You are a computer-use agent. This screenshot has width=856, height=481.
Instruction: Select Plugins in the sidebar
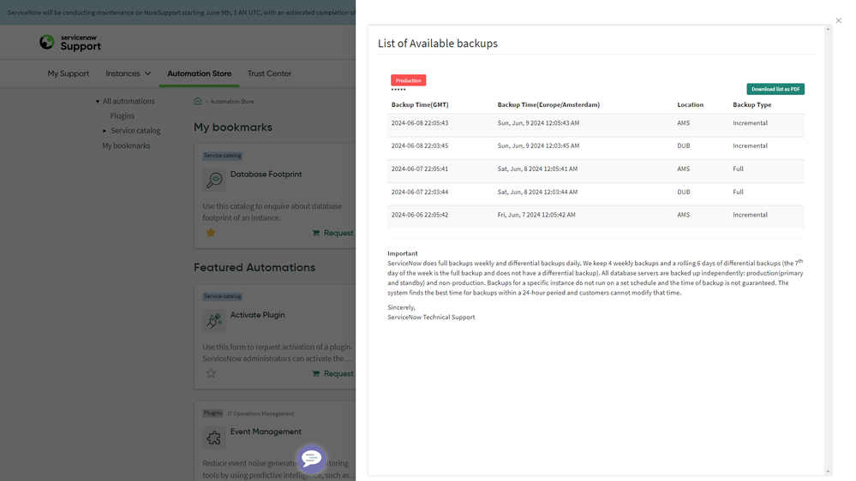[x=123, y=116]
